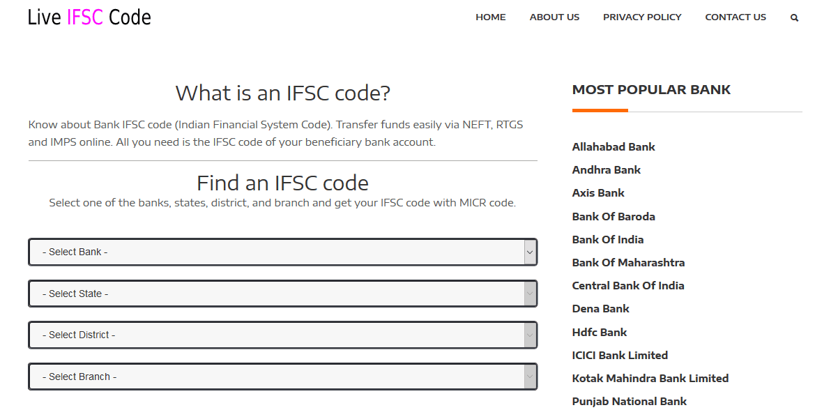Open the Axis Bank link
Viewport: 815px width, 410px height.
597,192
